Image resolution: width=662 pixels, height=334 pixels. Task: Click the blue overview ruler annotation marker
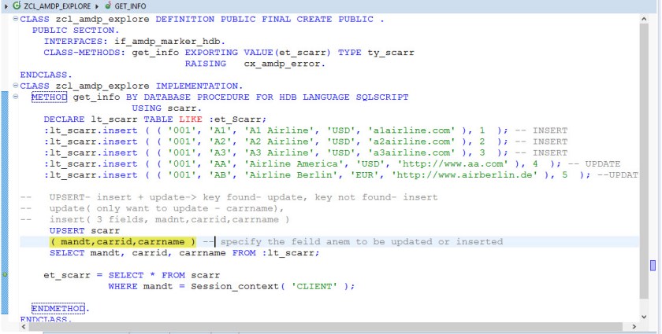653,266
